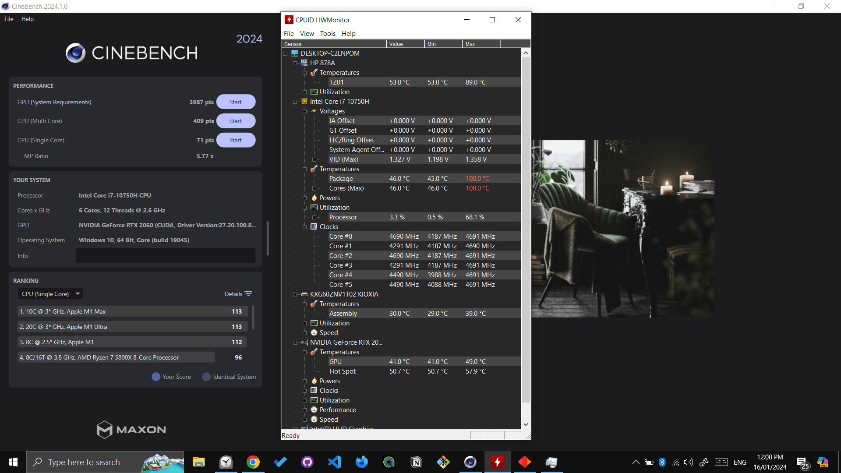Select the Package temperature row
Image resolution: width=841 pixels, height=473 pixels.
pos(424,179)
